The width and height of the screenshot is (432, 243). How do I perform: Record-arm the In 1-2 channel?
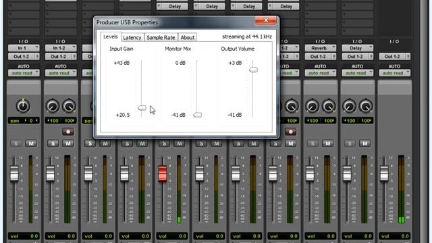tap(67, 132)
